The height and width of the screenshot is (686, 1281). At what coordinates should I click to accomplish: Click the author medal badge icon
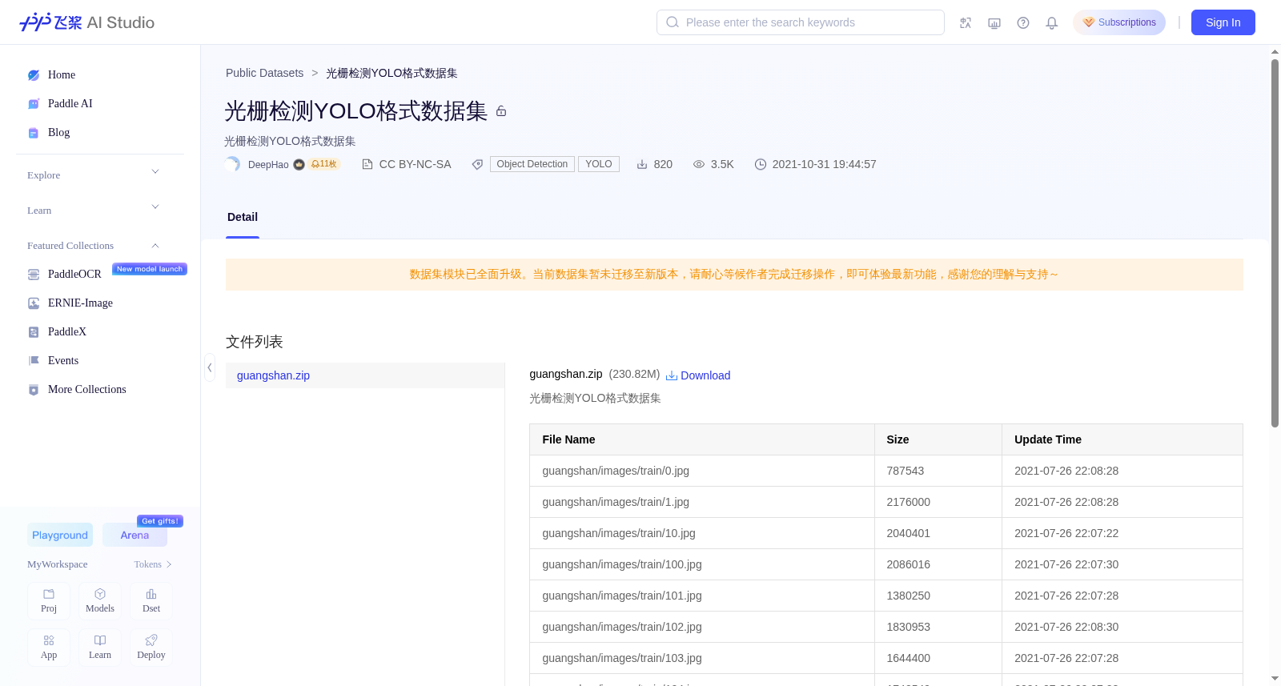click(299, 164)
